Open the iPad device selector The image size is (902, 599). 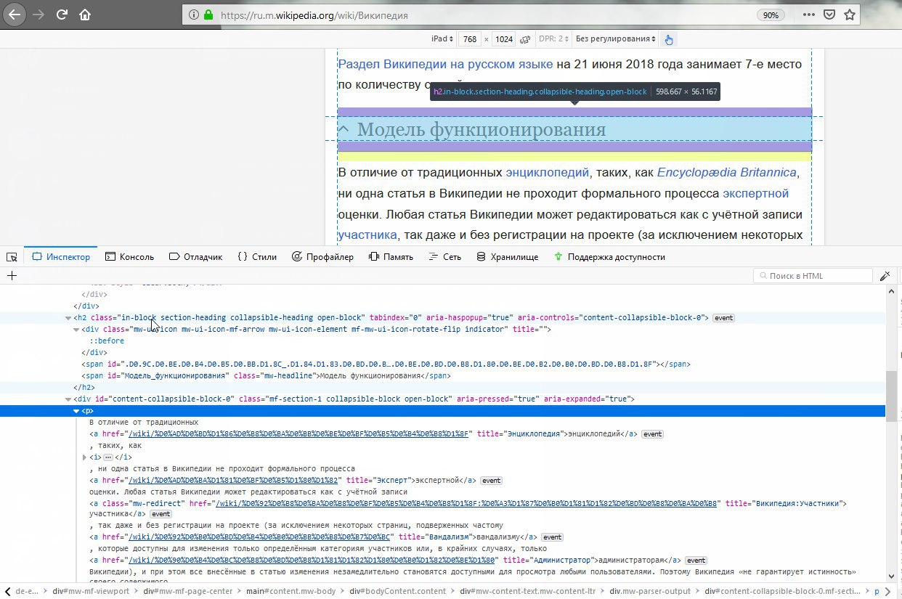pyautogui.click(x=442, y=38)
